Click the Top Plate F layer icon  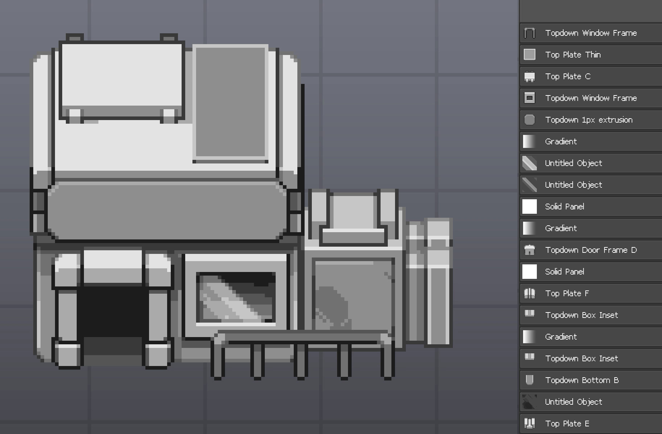[530, 293]
